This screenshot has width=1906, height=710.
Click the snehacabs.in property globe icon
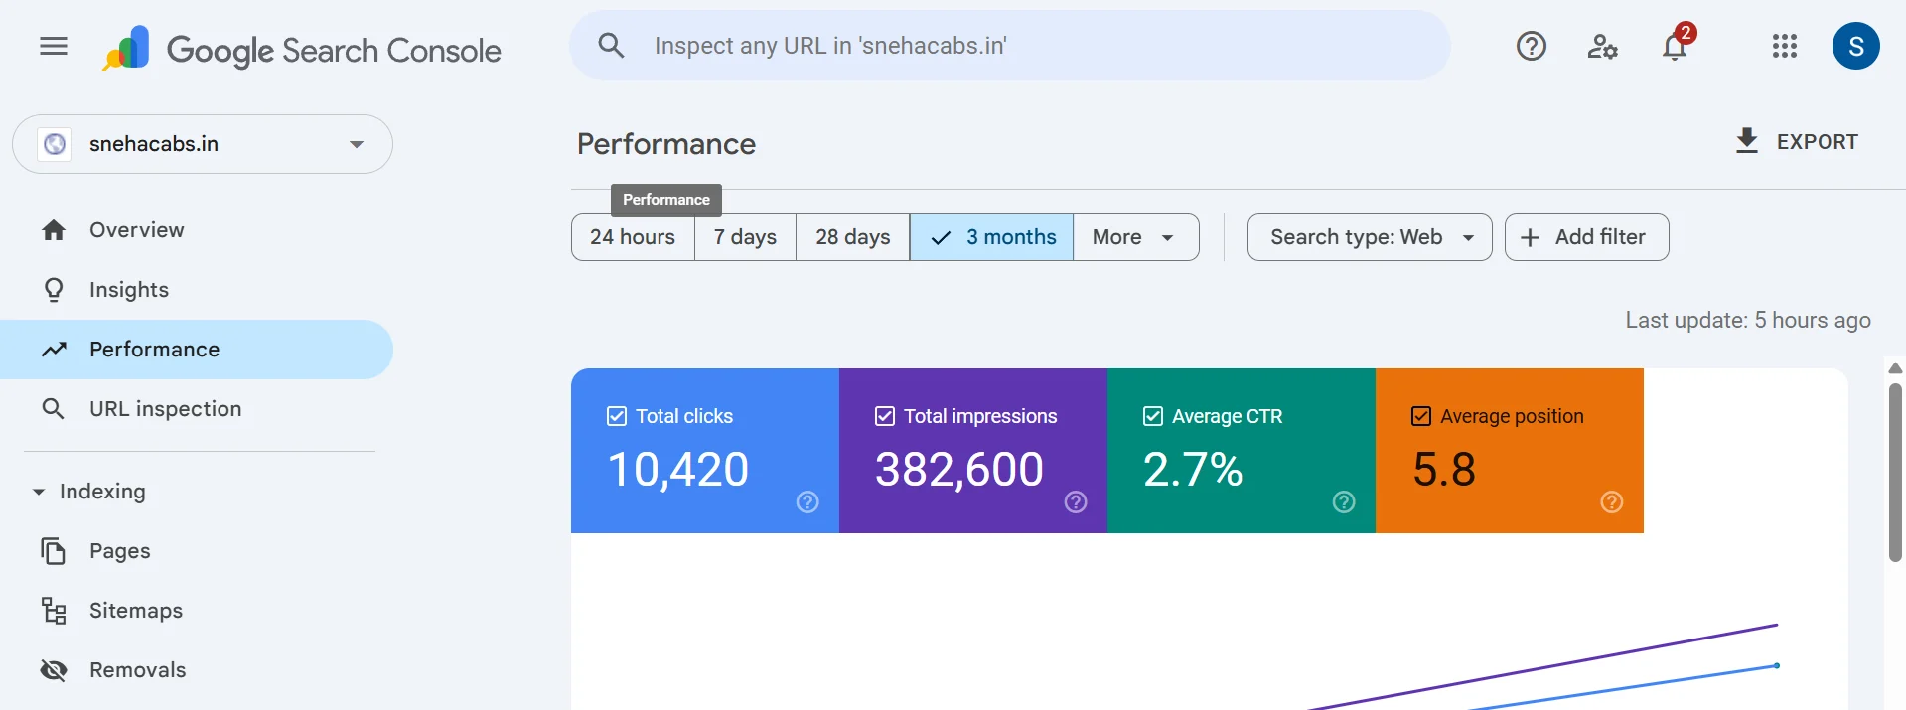55,144
